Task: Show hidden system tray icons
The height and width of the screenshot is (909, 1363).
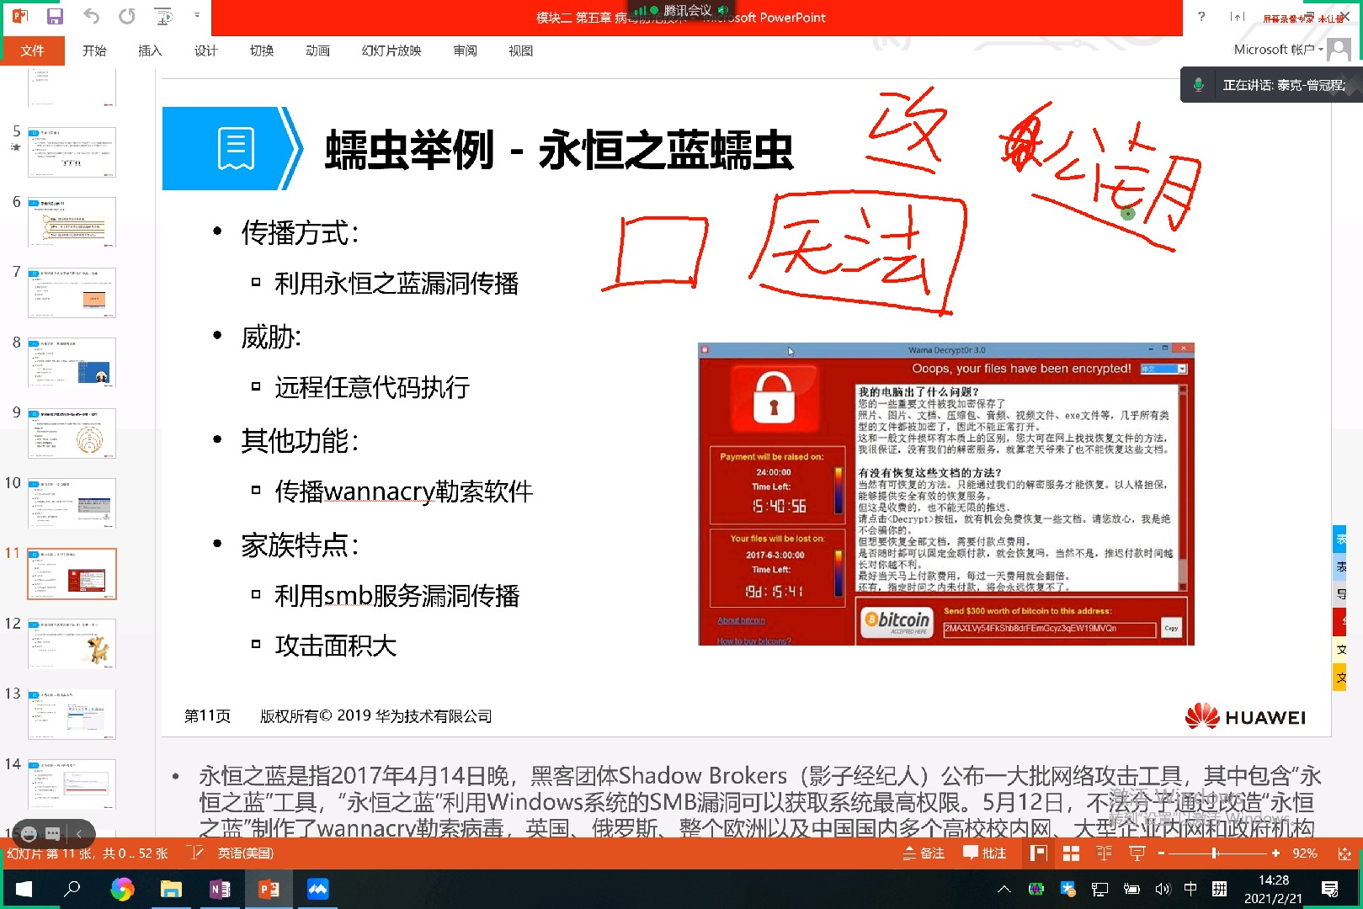Action: click(x=1004, y=889)
